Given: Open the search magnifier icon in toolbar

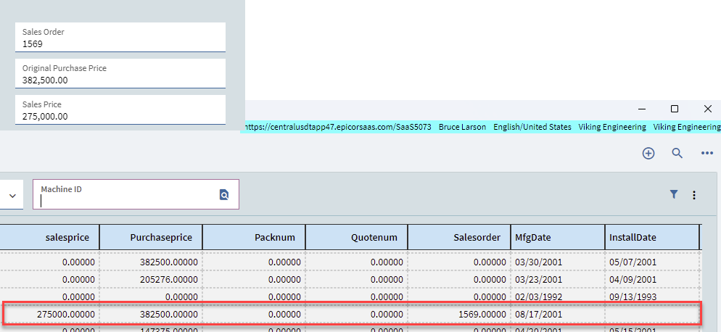Looking at the screenshot, I should pos(677,153).
